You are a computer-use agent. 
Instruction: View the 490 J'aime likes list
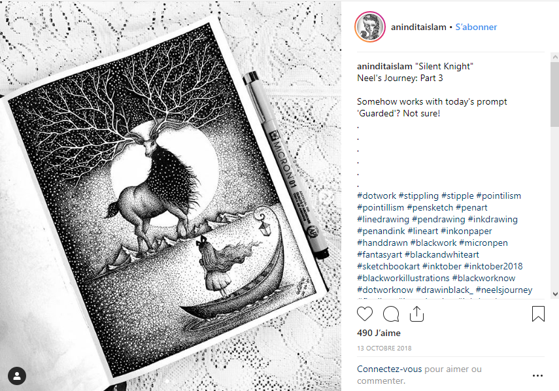(x=379, y=333)
